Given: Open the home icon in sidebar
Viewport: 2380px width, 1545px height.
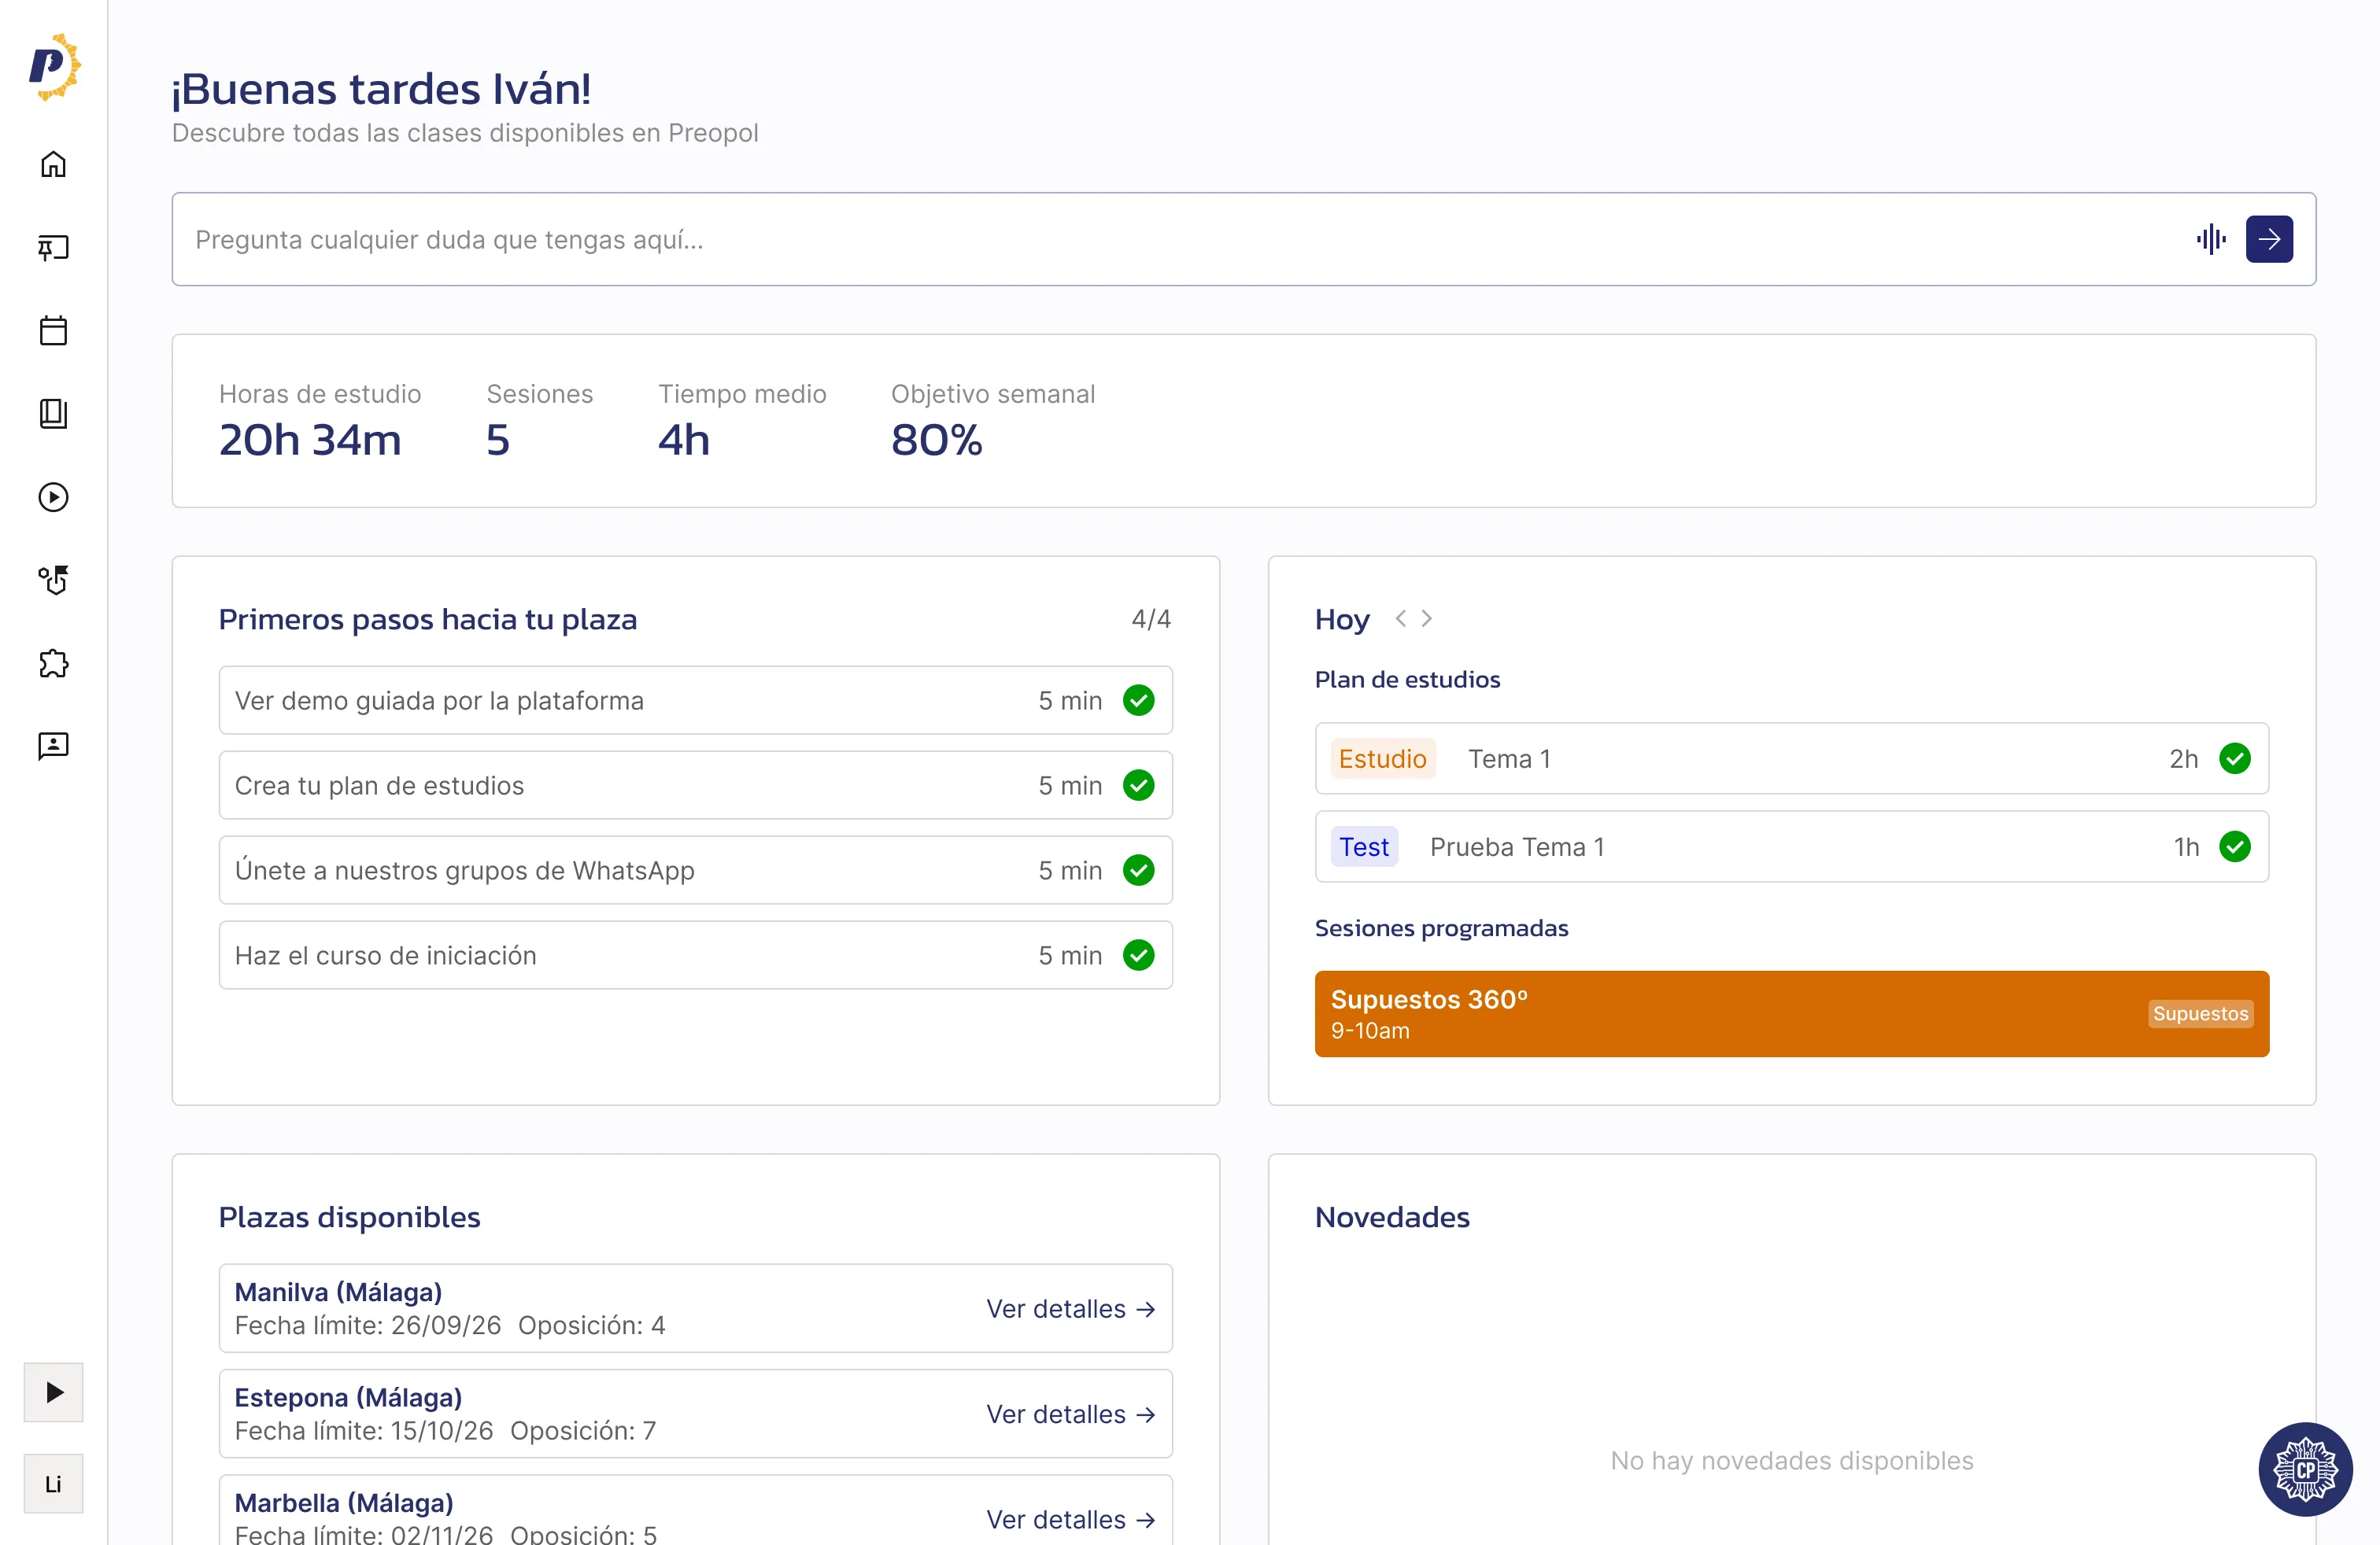Looking at the screenshot, I should 53,164.
